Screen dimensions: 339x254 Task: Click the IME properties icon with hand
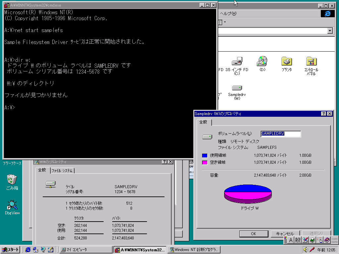(x=319, y=240)
